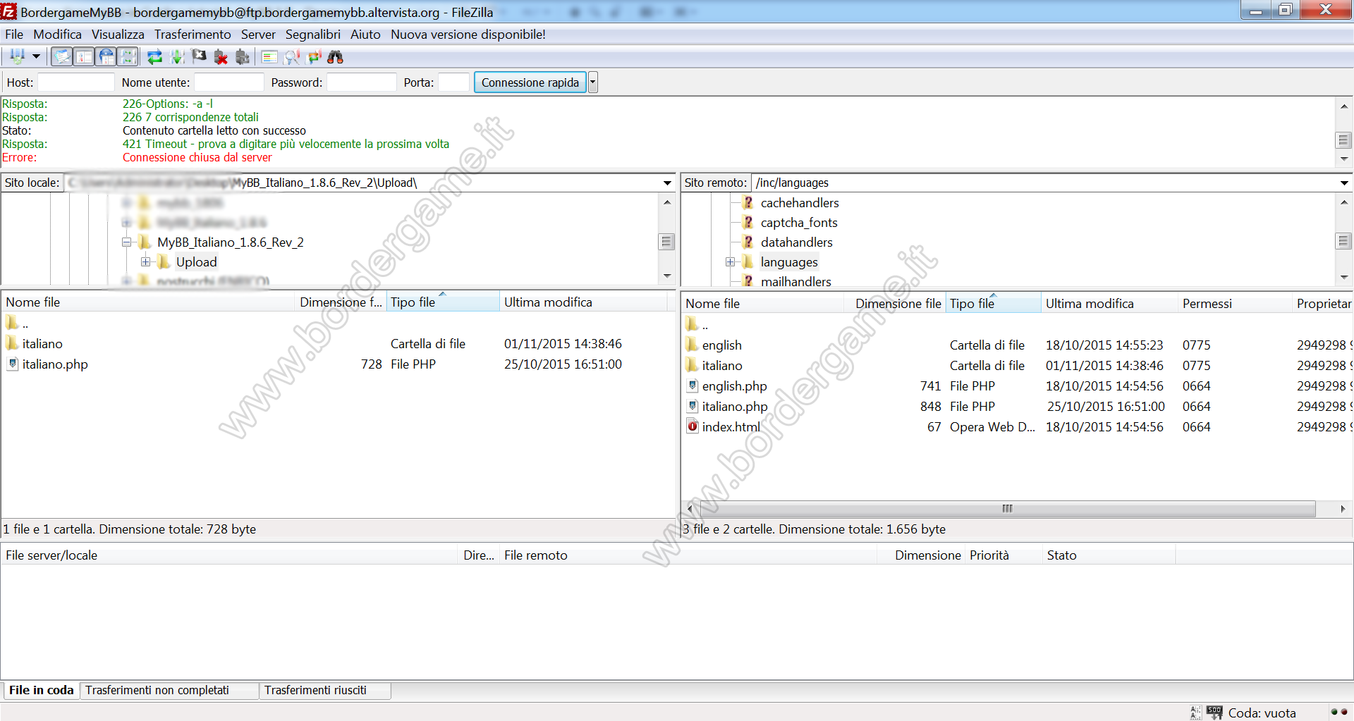
Task: Sort remote list by Permessi column
Action: (1235, 304)
